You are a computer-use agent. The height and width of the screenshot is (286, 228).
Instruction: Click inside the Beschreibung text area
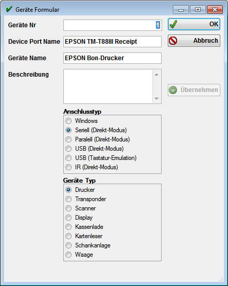pos(108,86)
